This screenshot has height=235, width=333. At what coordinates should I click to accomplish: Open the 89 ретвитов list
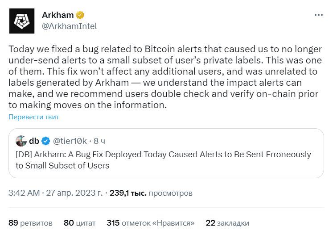tap(30, 223)
